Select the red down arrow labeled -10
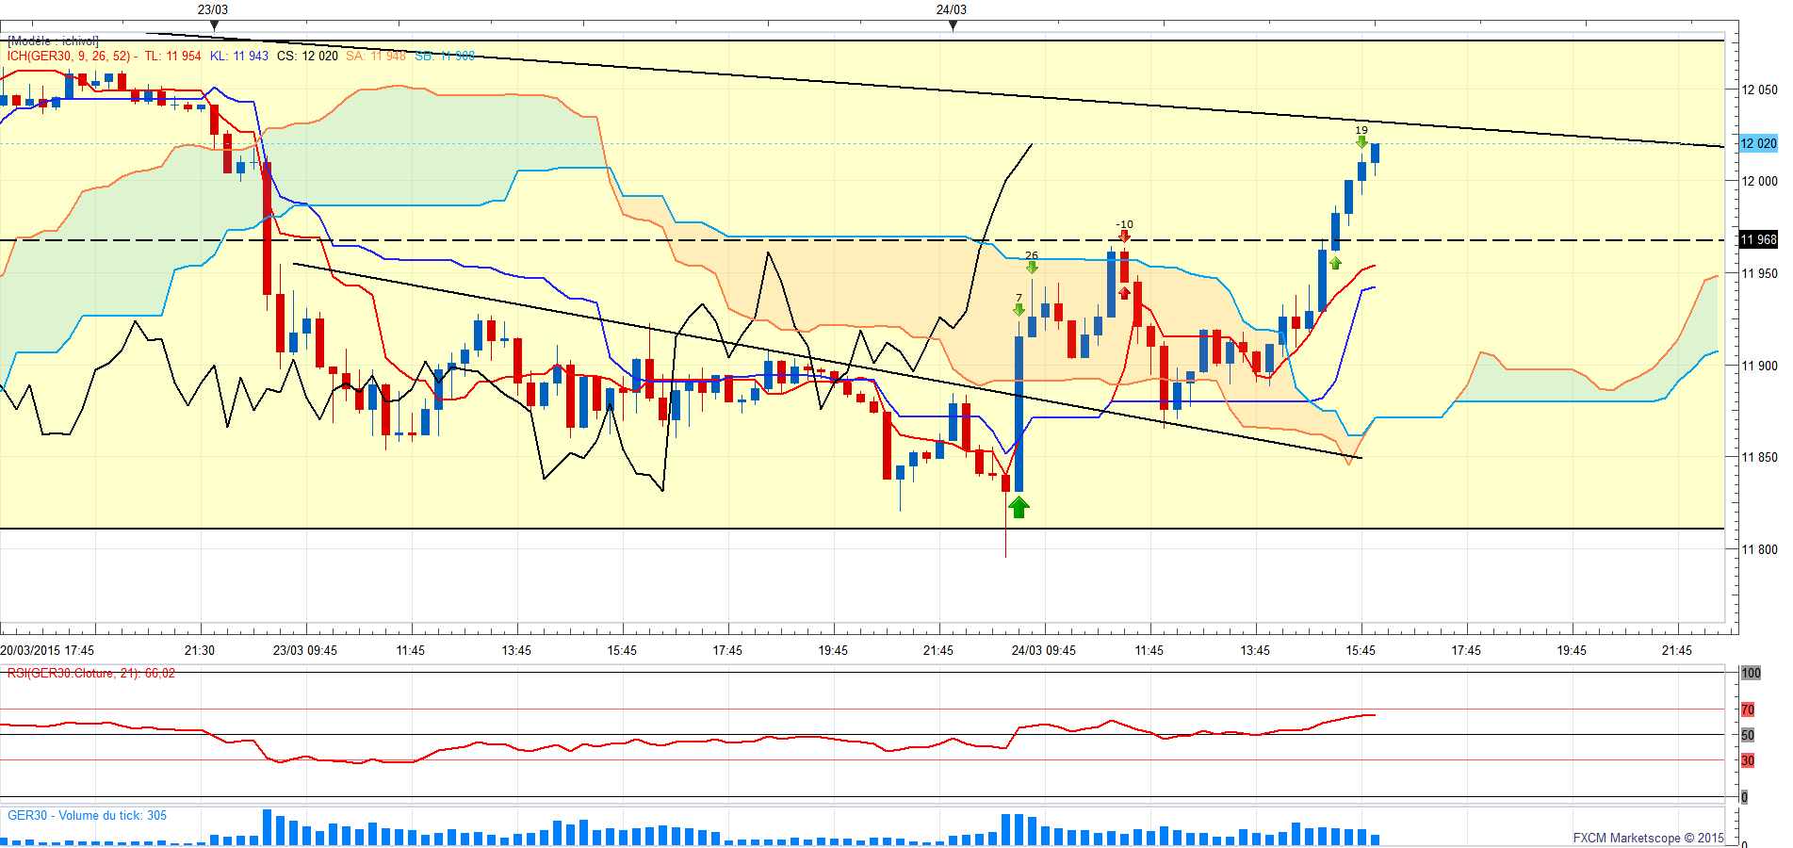The image size is (1793, 848). [1124, 236]
